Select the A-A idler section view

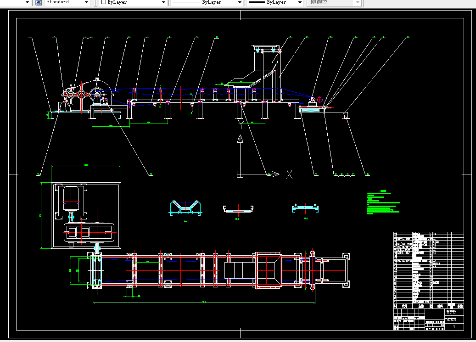pos(185,208)
